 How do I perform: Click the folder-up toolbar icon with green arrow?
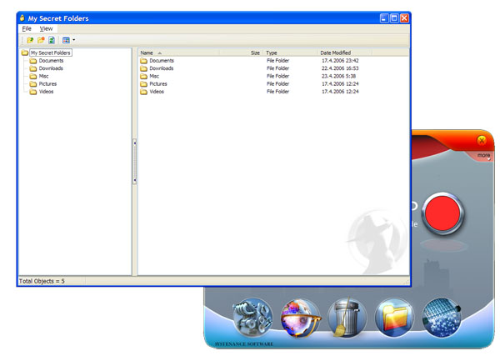(30, 40)
